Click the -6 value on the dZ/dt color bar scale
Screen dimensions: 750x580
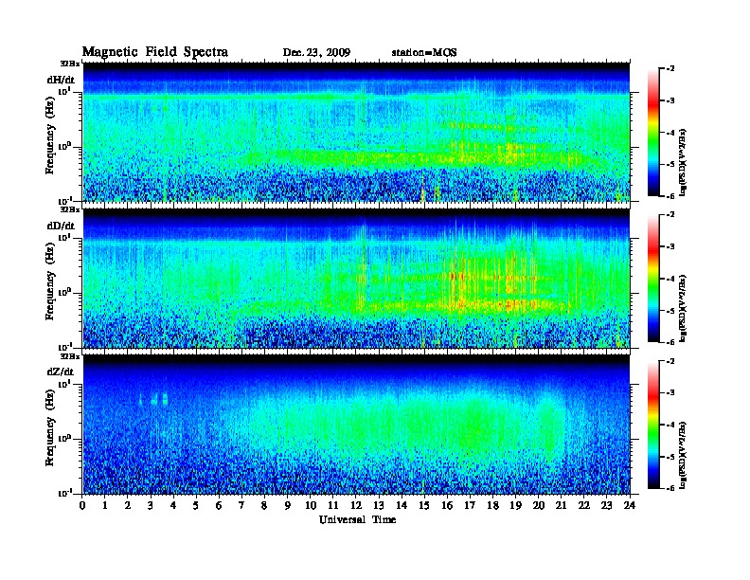(670, 488)
